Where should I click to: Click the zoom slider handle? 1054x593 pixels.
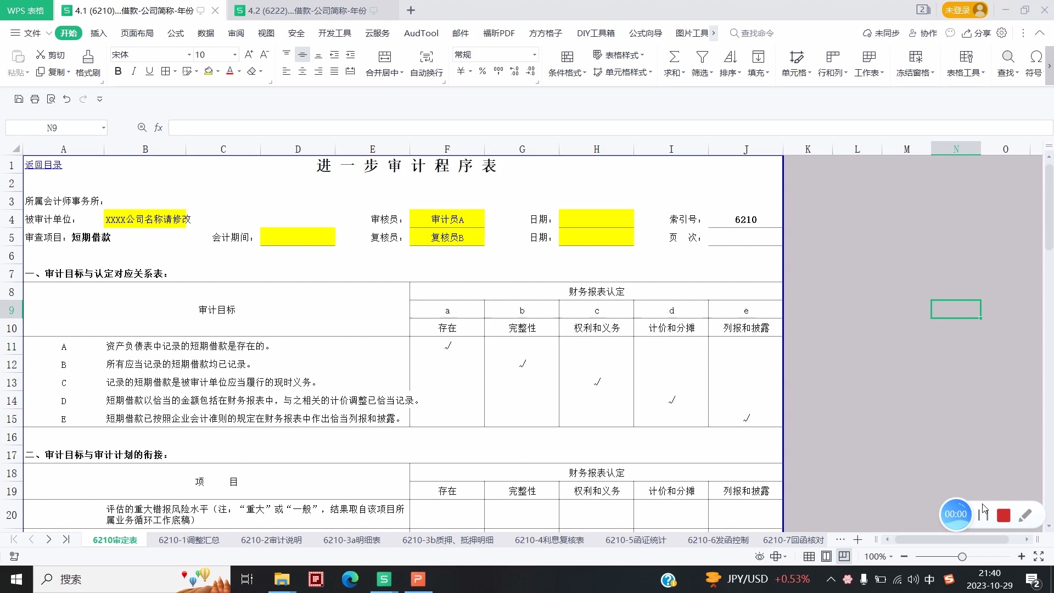[x=962, y=557]
